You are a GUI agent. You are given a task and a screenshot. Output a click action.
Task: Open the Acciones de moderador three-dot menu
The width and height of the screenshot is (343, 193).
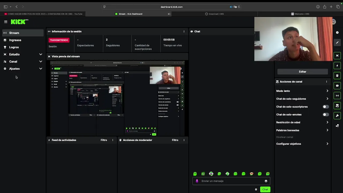click(184, 140)
